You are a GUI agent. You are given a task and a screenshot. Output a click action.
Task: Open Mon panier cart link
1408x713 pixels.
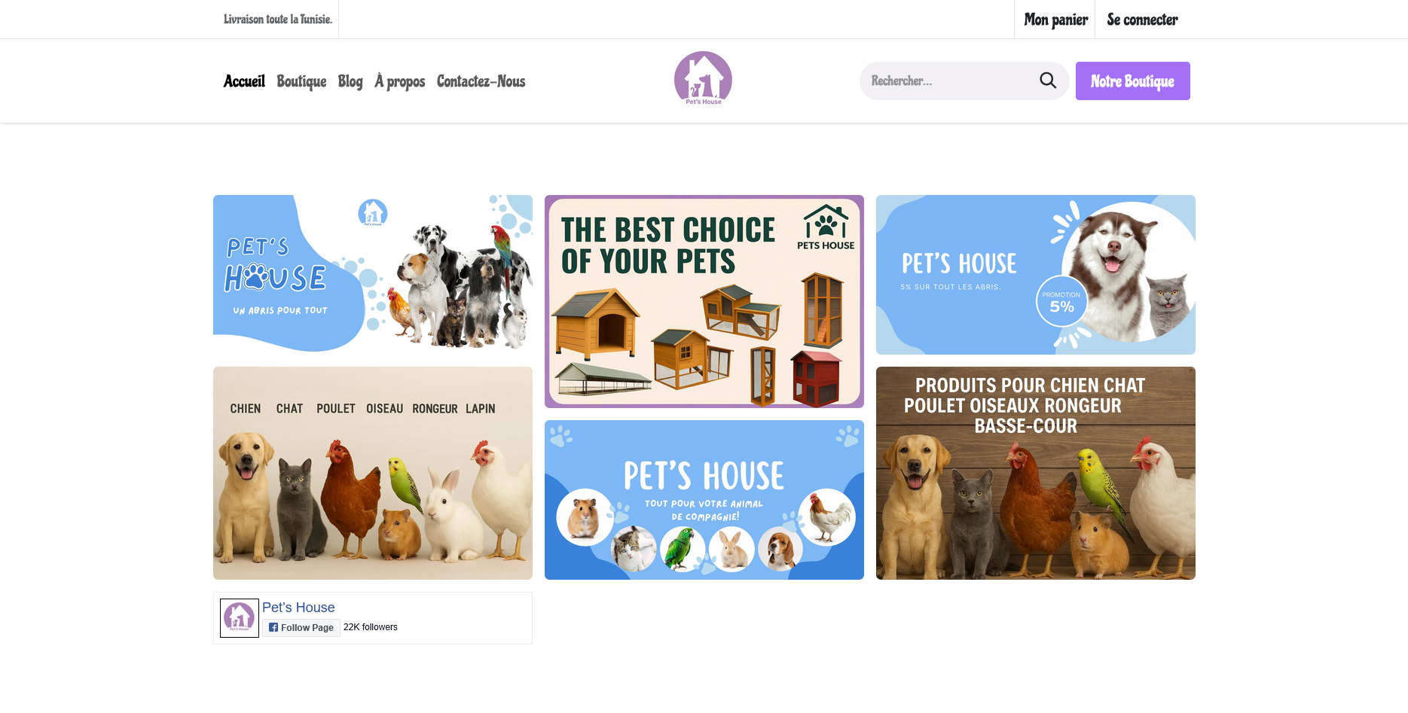(x=1055, y=20)
